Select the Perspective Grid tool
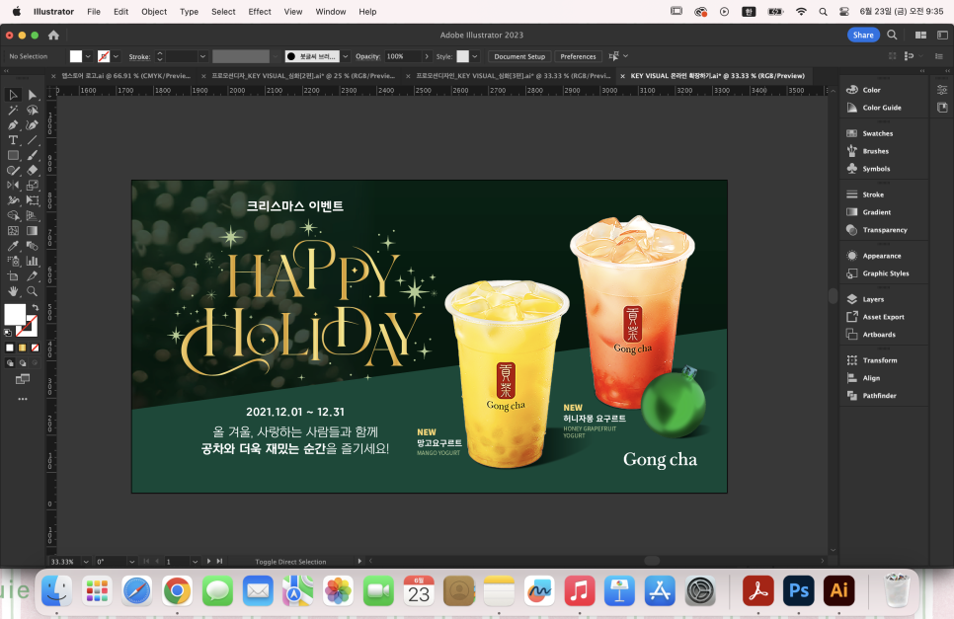Screen dimensions: 954x619 coord(33,216)
